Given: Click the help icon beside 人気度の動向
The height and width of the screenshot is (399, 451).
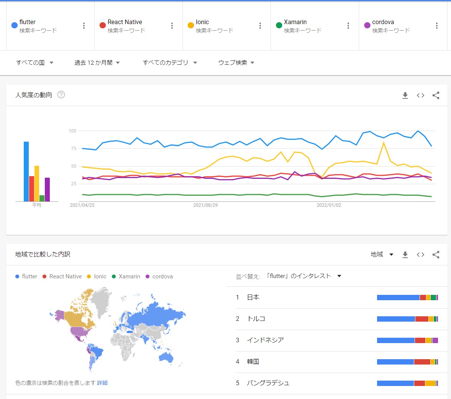Looking at the screenshot, I should click(x=61, y=95).
